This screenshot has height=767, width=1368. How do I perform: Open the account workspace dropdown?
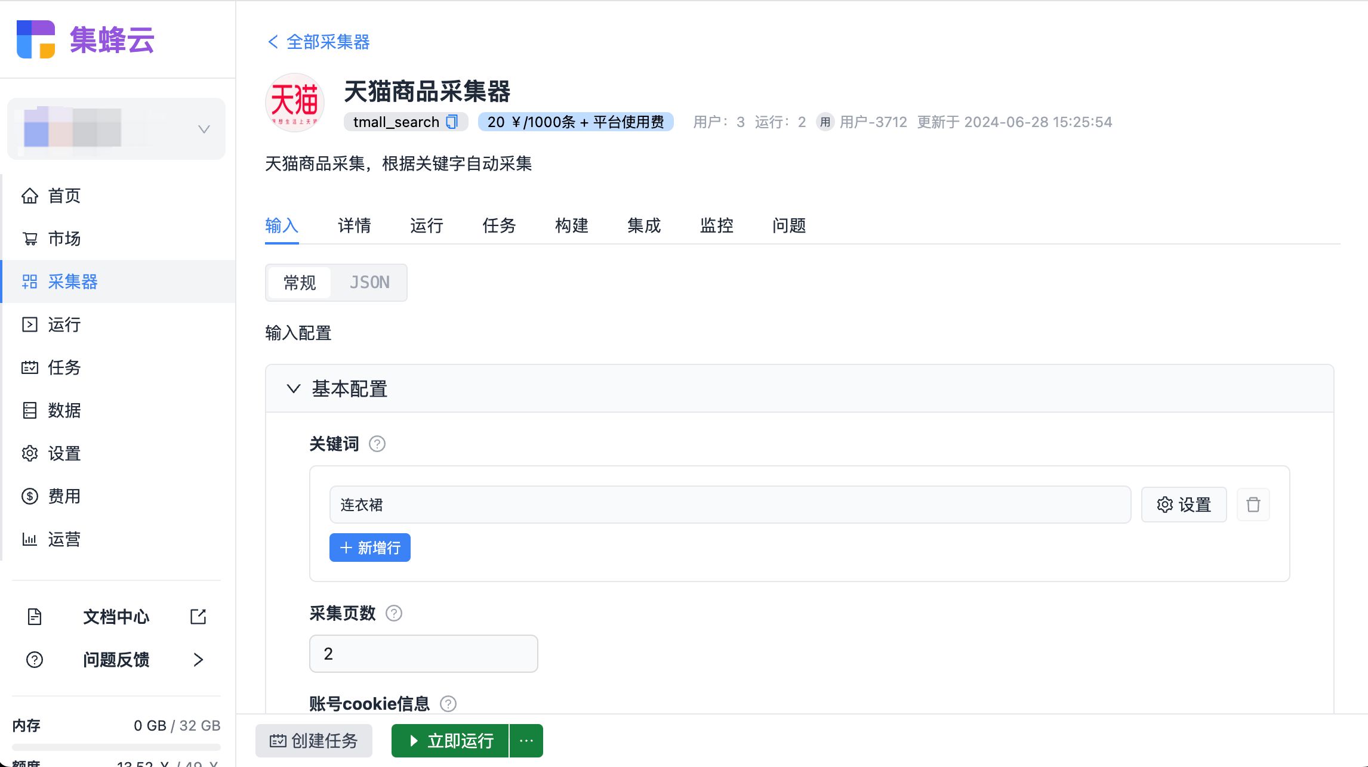coord(204,129)
